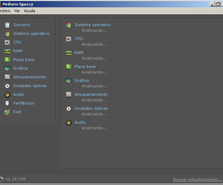Click the optical disc icon in summary panel
The width and height of the screenshot is (223, 185).
(69, 109)
